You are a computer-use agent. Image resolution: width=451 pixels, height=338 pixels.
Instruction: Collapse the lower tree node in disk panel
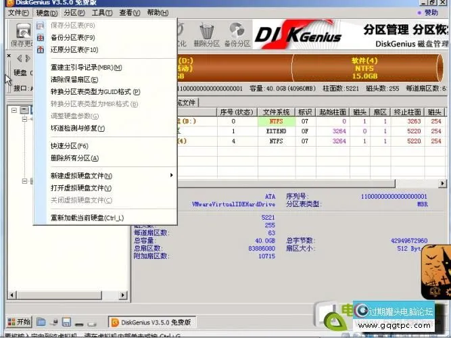[x=25, y=181]
